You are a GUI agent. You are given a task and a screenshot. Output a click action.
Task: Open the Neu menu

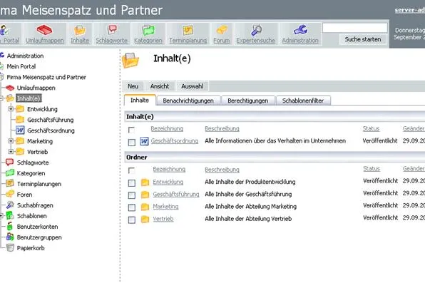pyautogui.click(x=133, y=86)
